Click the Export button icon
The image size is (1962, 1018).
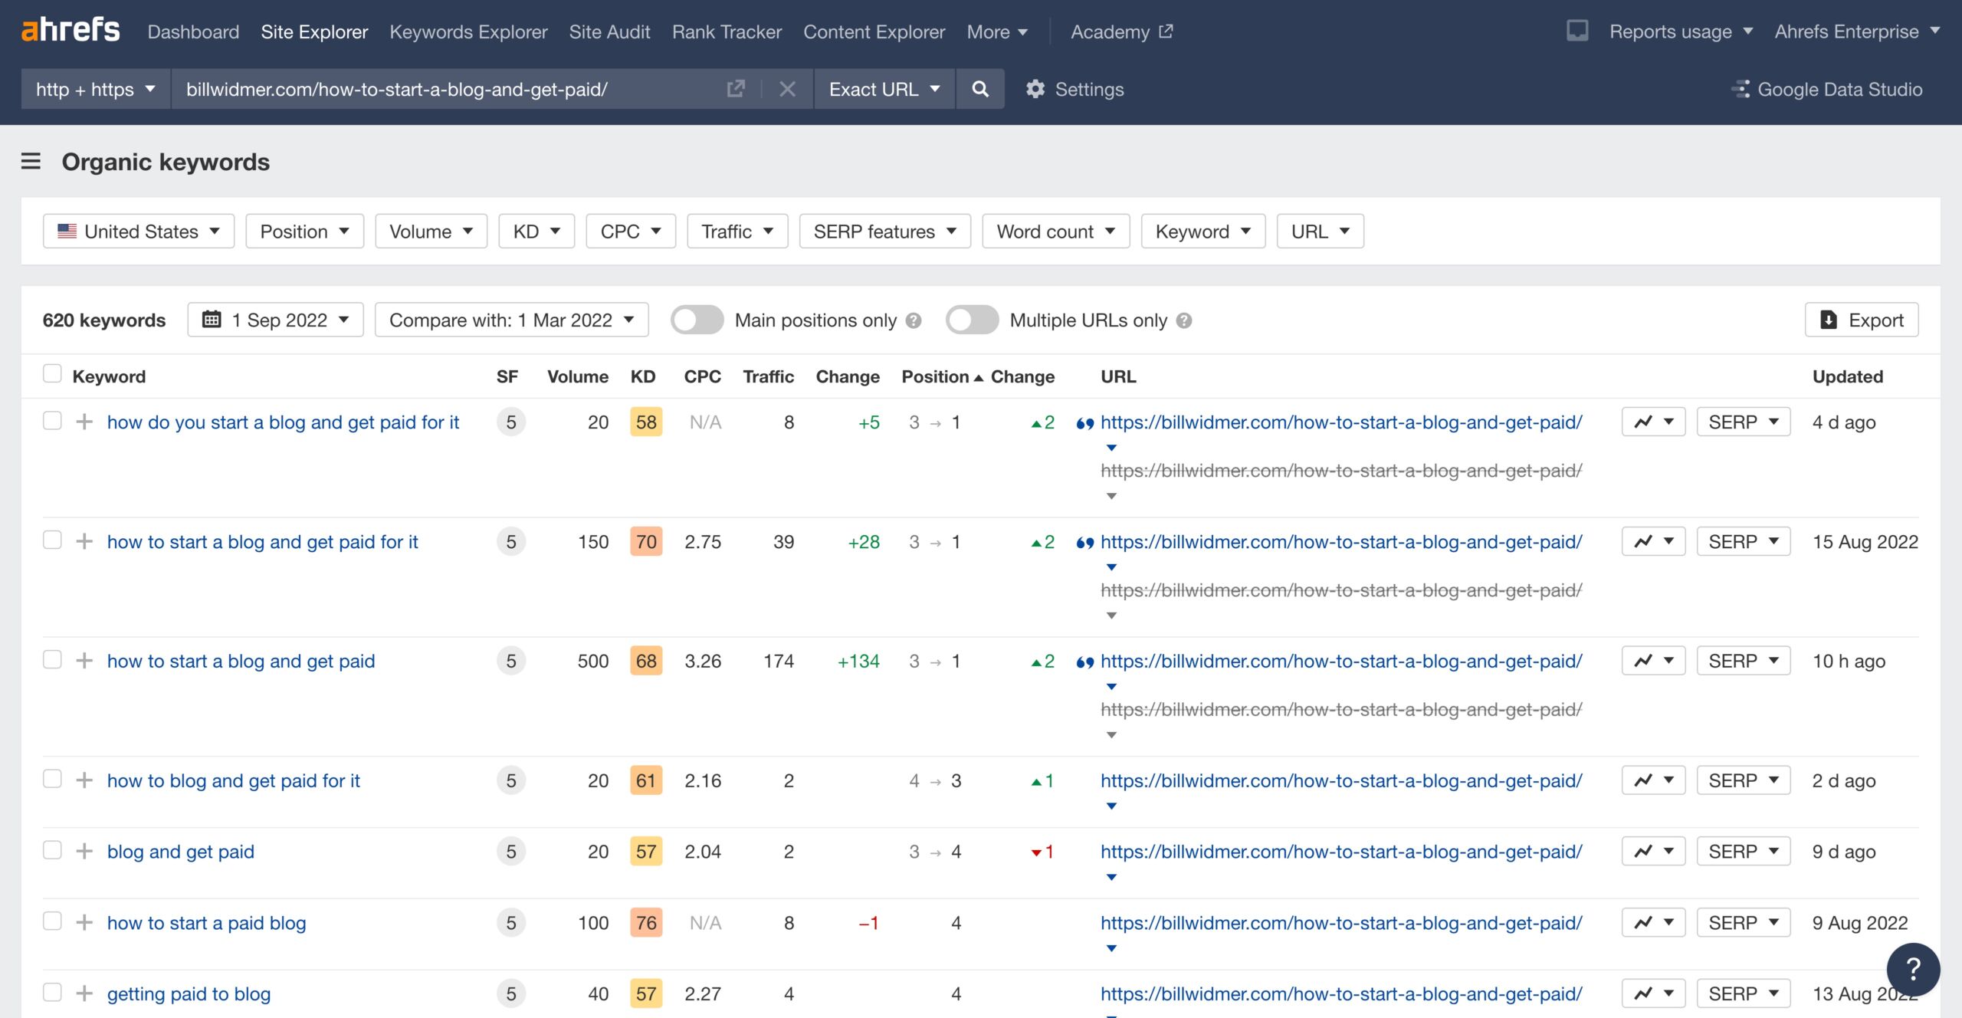tap(1829, 320)
